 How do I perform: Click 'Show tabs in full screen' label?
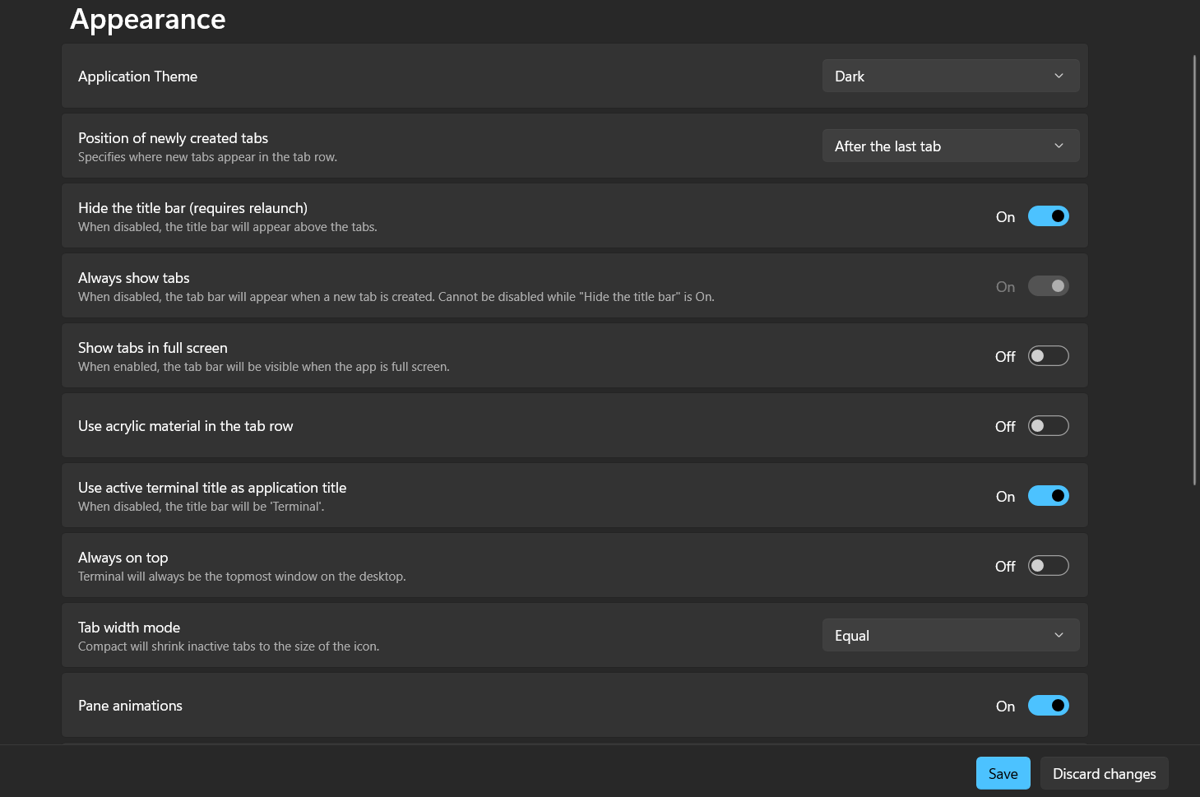pos(153,348)
